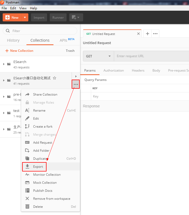Choose Add Folder menu entry
This screenshot has height=215, width=189.
pos(51,151)
